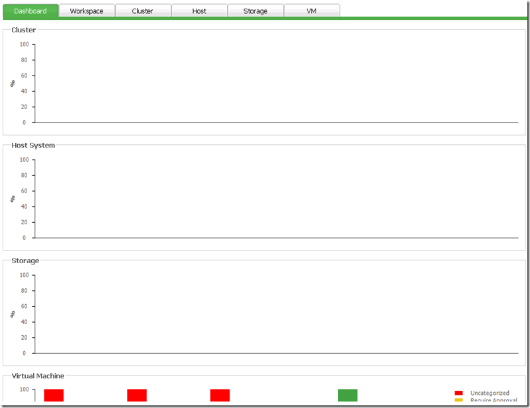Viewport: 530px width, 408px height.
Task: Click the yellow Require Approval legend swatch
Action: [x=459, y=400]
